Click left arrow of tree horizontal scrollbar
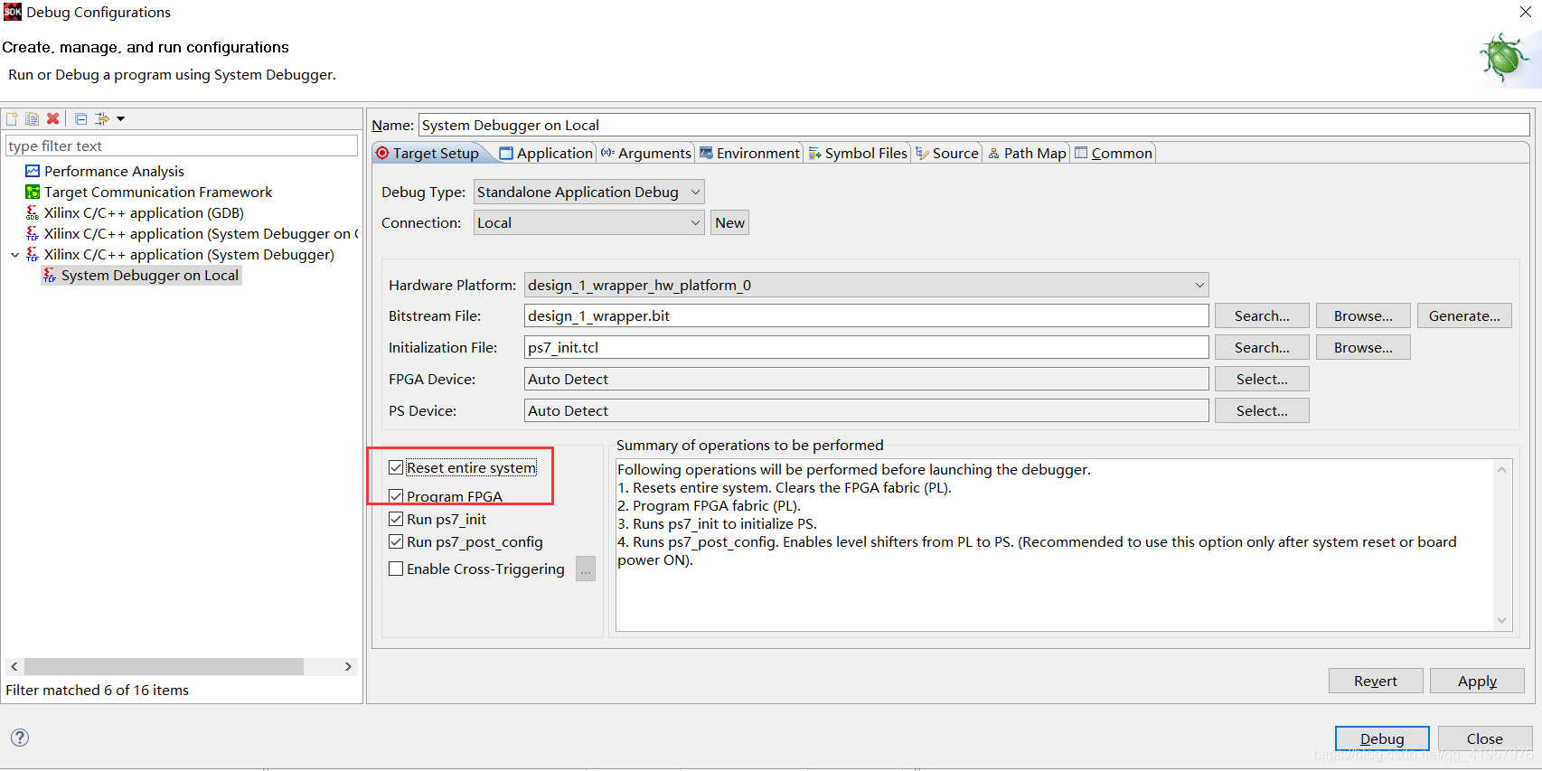This screenshot has width=1542, height=771. pos(14,666)
